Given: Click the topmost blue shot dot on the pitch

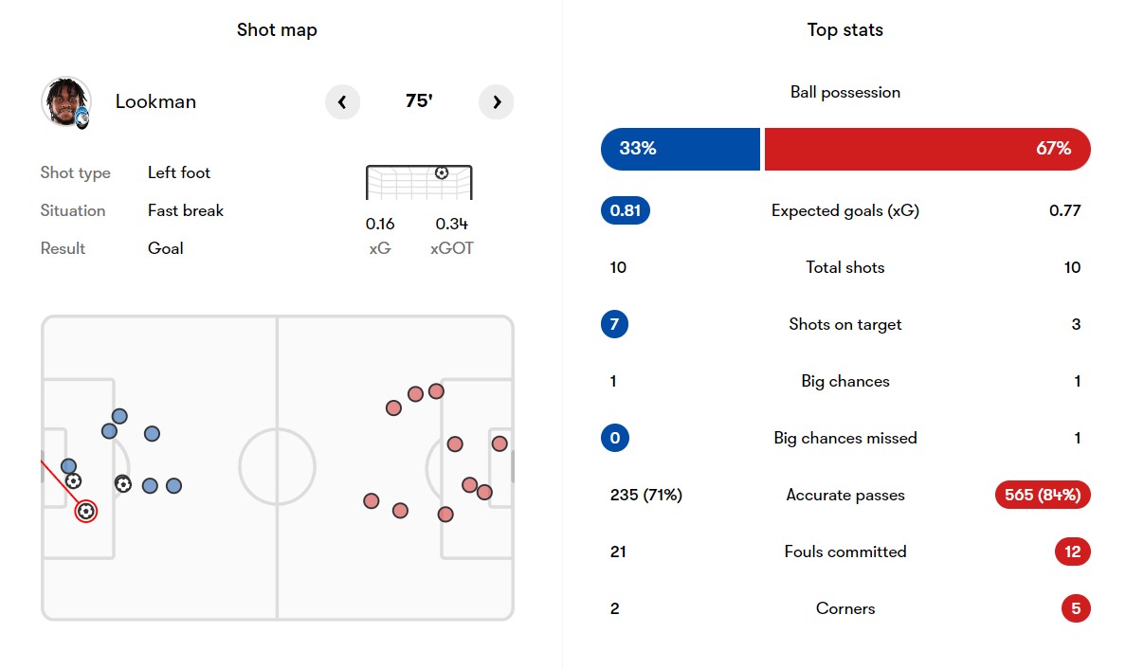Looking at the screenshot, I should tap(120, 416).
